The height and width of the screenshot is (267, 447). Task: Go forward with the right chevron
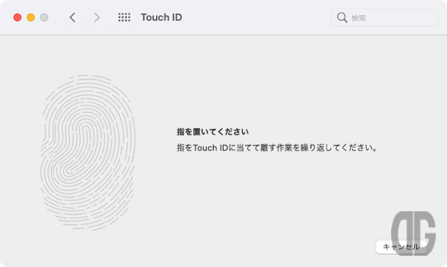97,17
